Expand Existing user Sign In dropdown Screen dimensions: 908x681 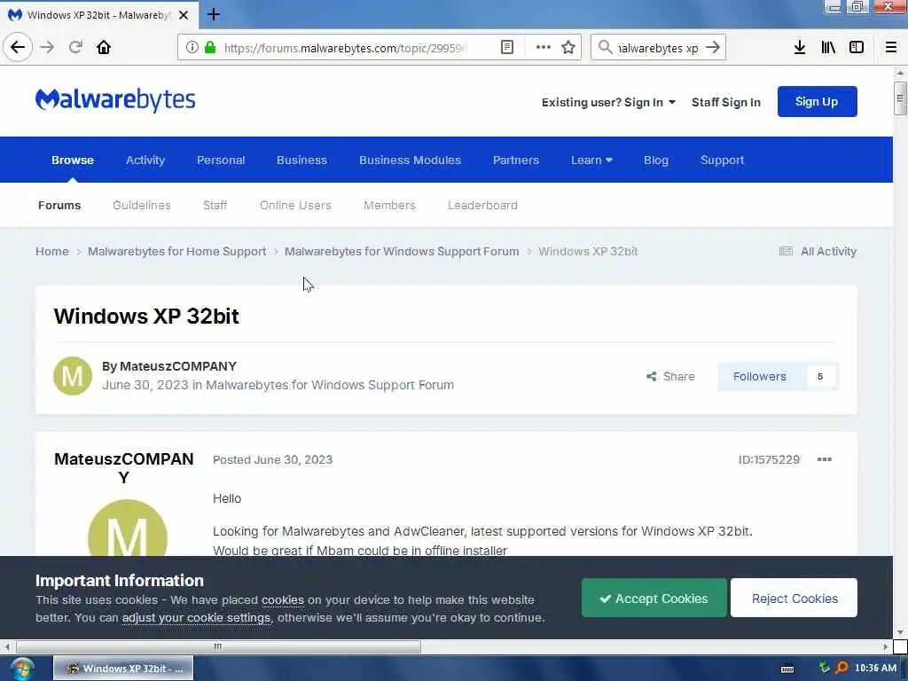point(608,103)
